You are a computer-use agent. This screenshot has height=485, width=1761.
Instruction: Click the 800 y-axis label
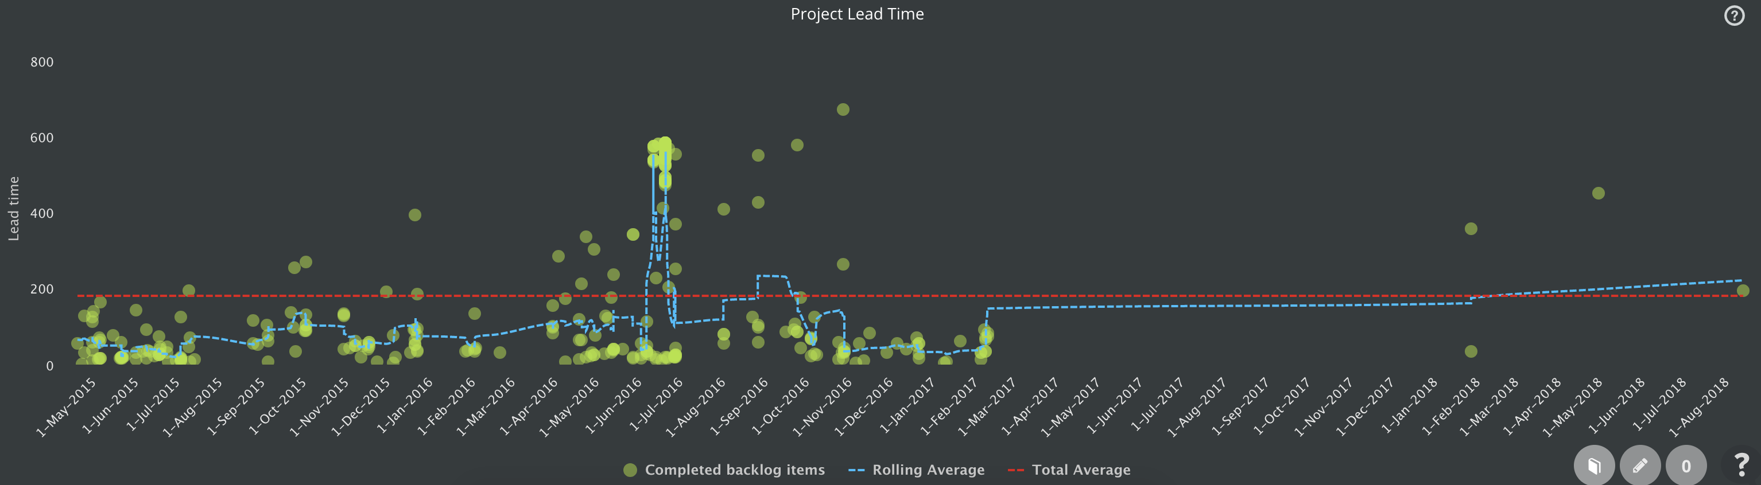point(42,62)
